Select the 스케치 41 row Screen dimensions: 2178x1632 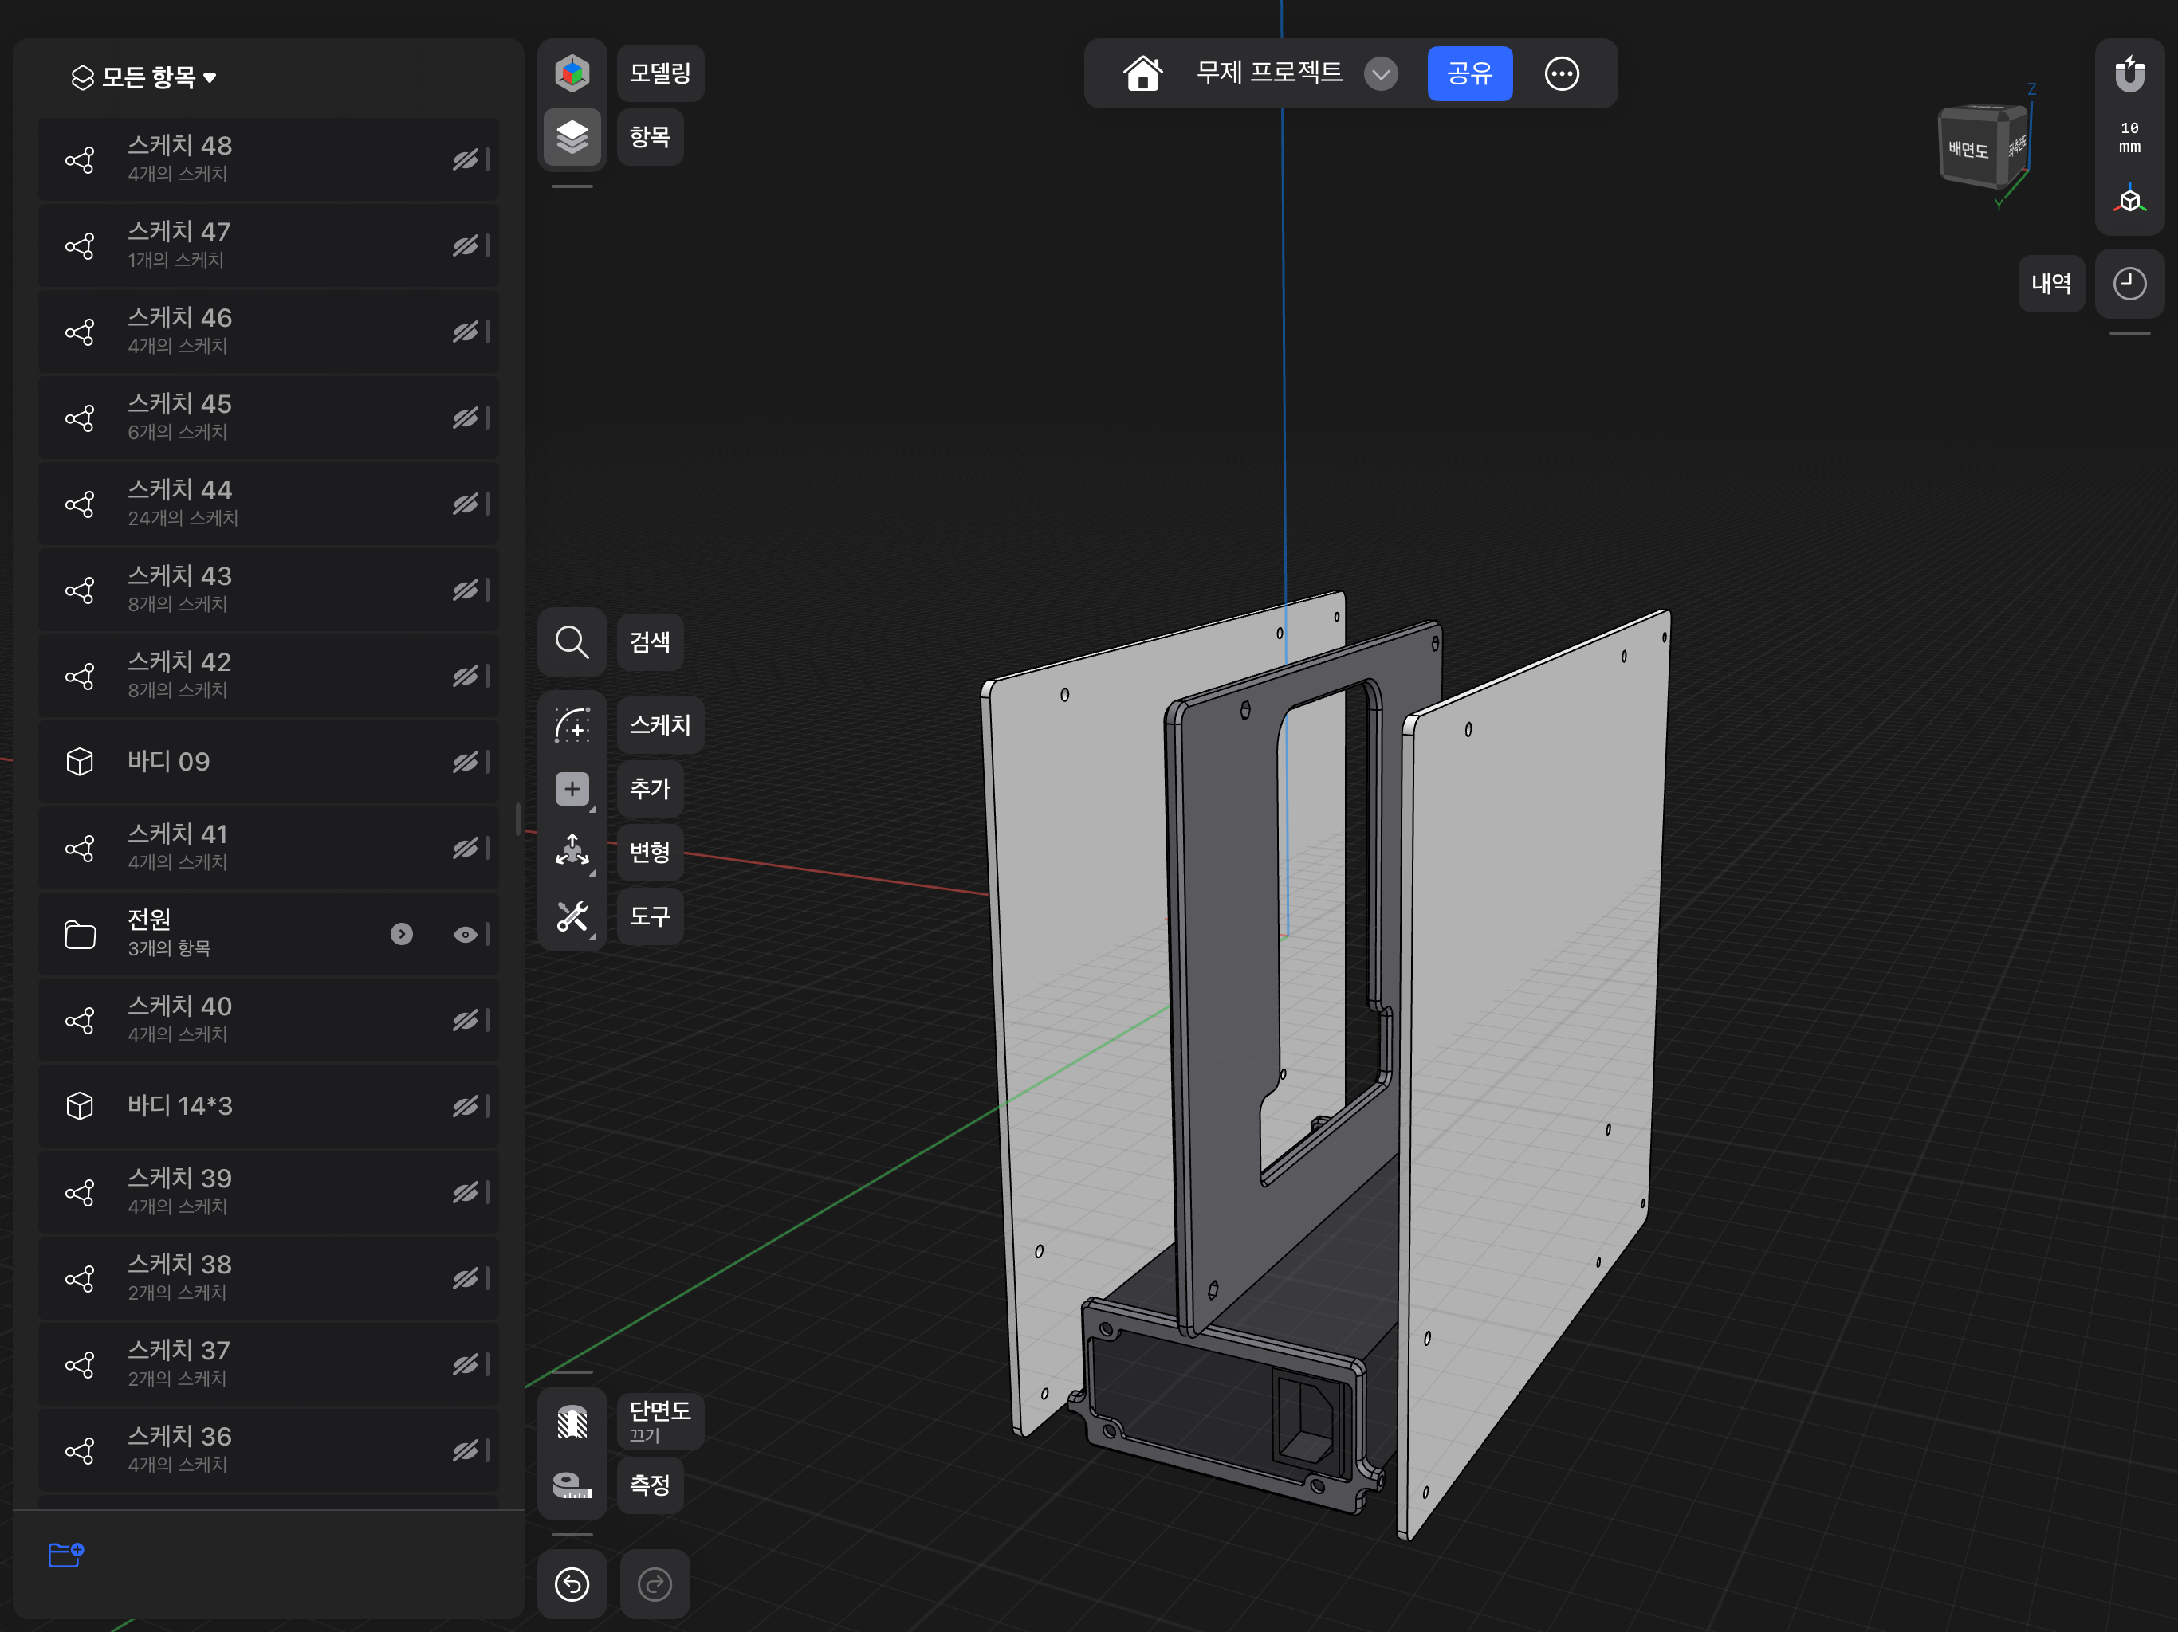tap(268, 849)
